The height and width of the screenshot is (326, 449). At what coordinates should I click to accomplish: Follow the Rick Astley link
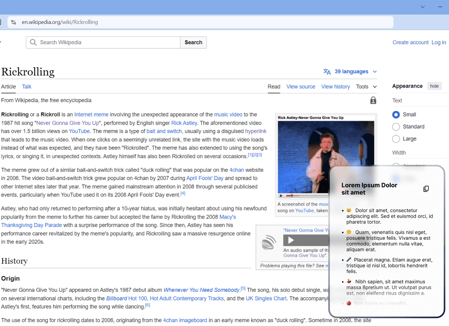[184, 123]
